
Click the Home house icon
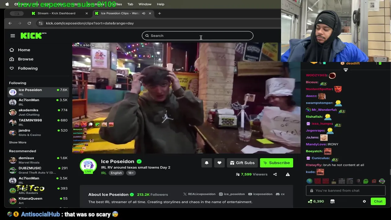click(12, 50)
